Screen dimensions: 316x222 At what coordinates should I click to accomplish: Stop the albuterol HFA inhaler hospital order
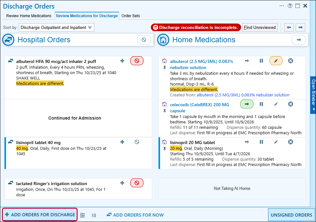(x=137, y=61)
